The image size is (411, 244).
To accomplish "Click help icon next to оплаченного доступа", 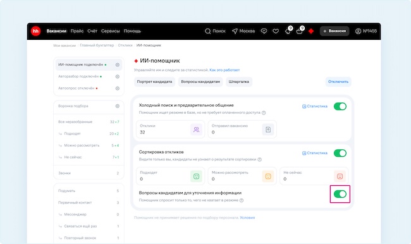I will (x=264, y=113).
